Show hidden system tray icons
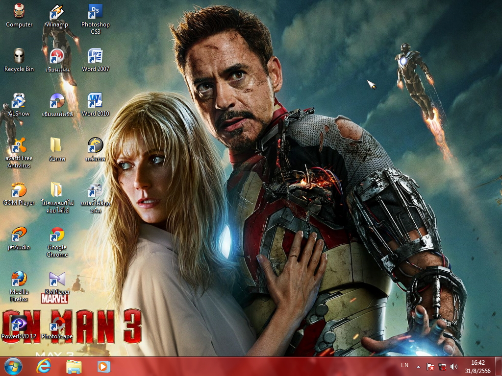Image resolution: width=502 pixels, height=376 pixels. (x=418, y=367)
